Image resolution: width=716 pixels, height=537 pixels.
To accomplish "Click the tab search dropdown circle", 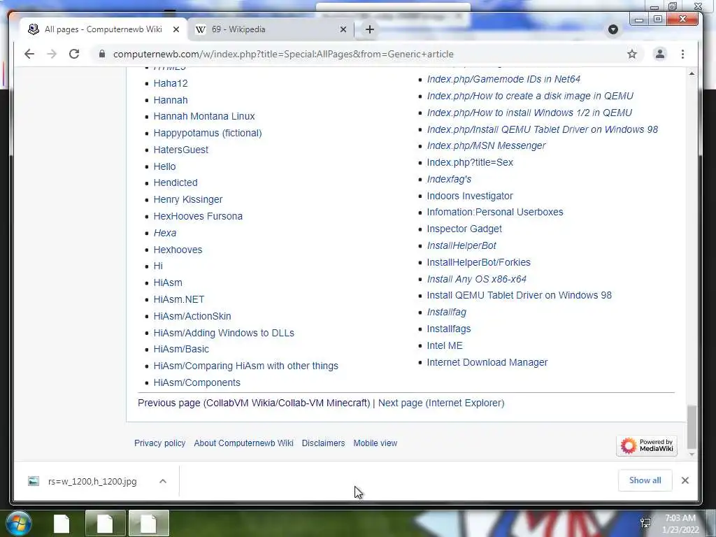I will pos(613,29).
